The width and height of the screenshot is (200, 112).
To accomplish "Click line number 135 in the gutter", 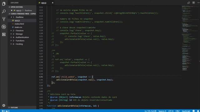I will pyautogui.click(x=41, y=77).
